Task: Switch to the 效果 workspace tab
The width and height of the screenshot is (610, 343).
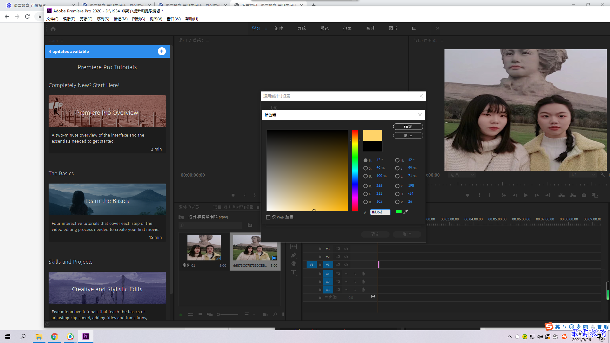Action: coord(347,28)
